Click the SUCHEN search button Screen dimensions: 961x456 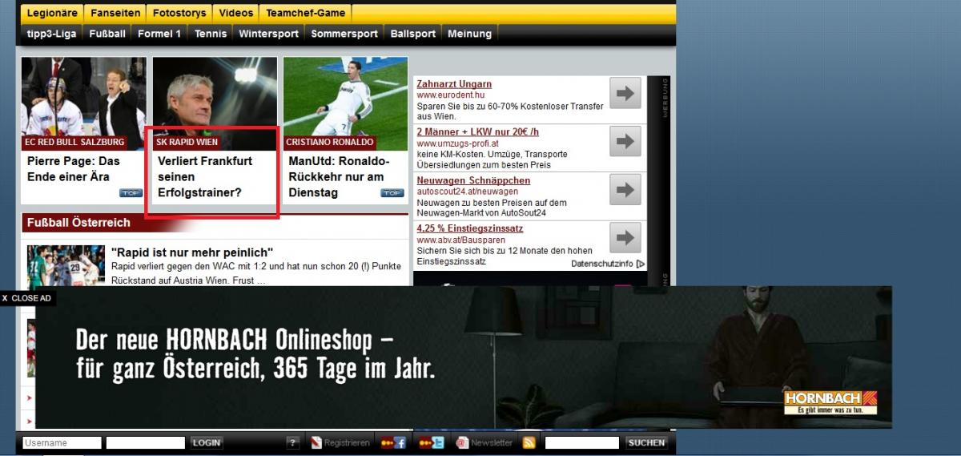click(646, 442)
